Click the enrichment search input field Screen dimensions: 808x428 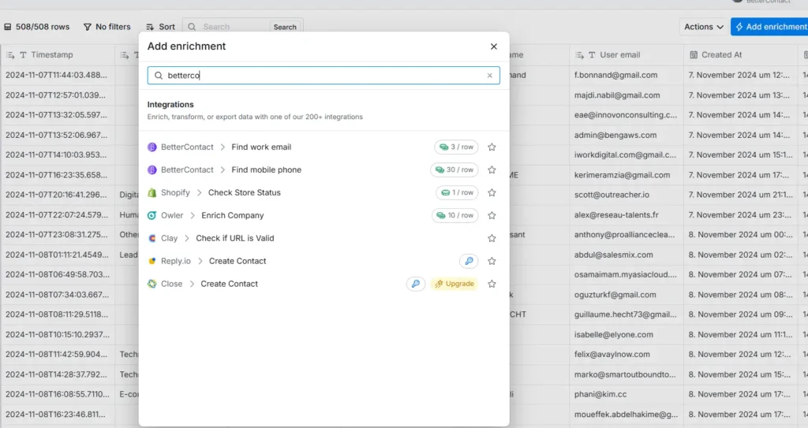[x=324, y=75]
